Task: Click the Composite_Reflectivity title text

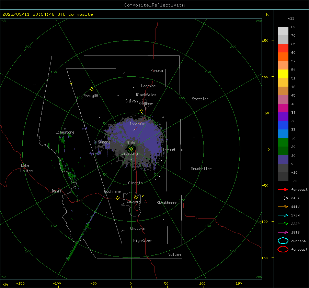Action: pyautogui.click(x=154, y=5)
